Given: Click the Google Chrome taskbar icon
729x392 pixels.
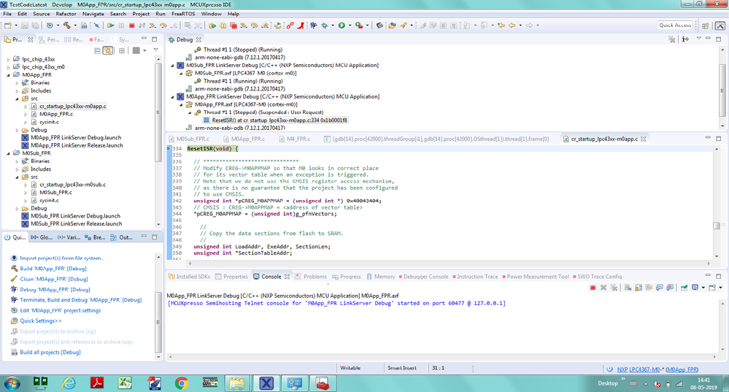Looking at the screenshot, I should point(181,383).
